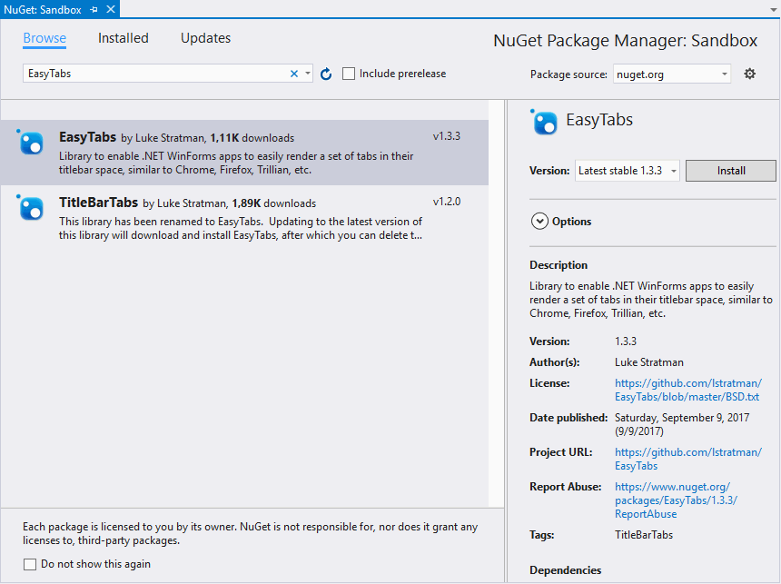Check Do not show this again
The image size is (781, 584).
(x=30, y=564)
